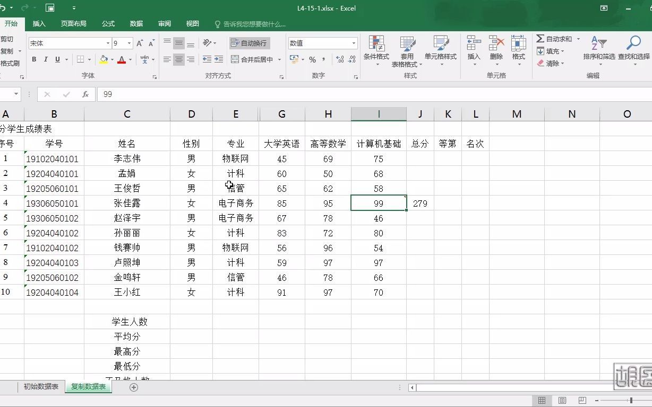Image resolution: width=652 pixels, height=407 pixels.
Task: Increase font size with the larger A
Action: [140, 43]
